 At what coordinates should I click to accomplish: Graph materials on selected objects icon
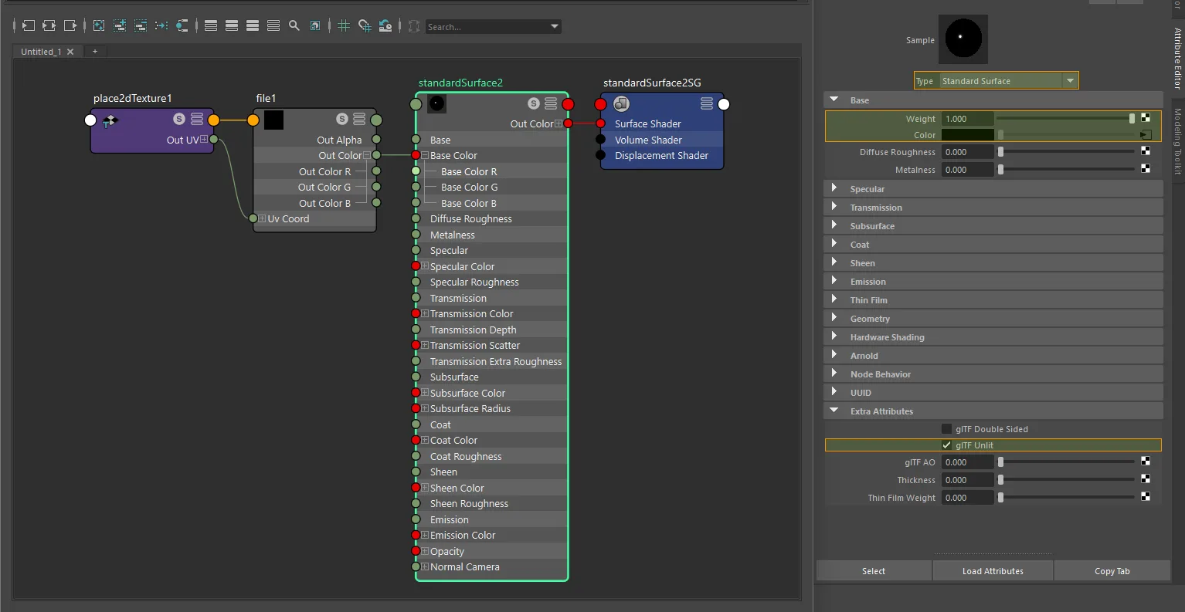pos(182,25)
